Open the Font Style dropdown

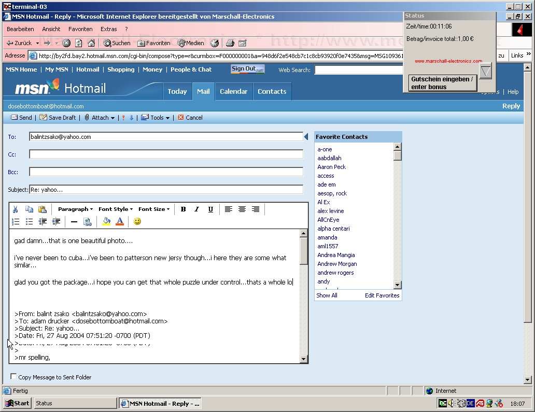click(116, 209)
